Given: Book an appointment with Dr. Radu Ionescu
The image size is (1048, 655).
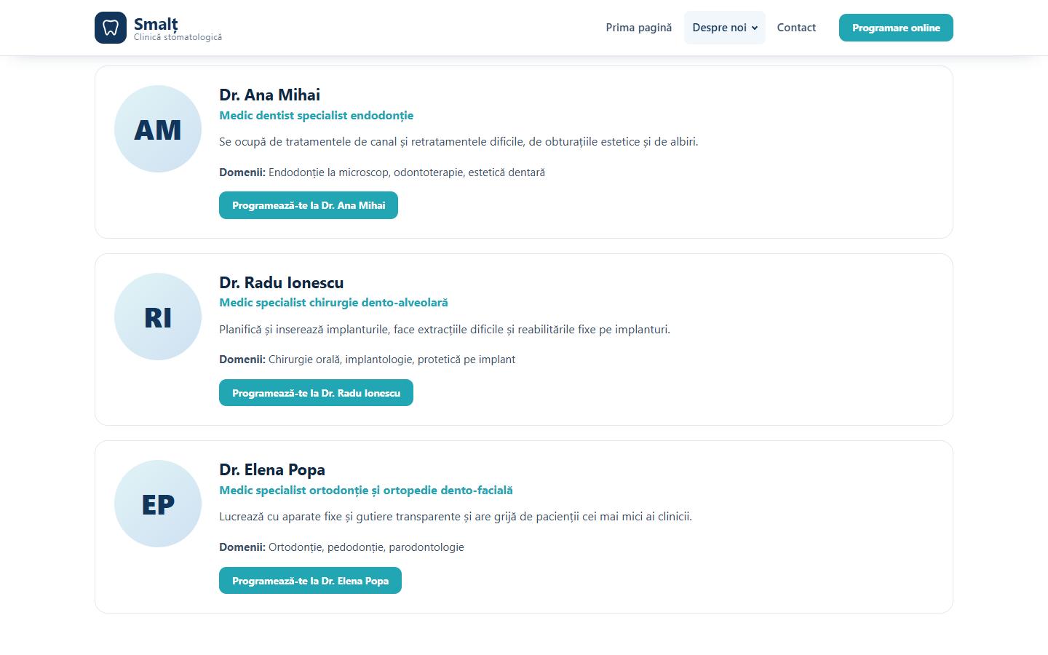Looking at the screenshot, I should [316, 393].
